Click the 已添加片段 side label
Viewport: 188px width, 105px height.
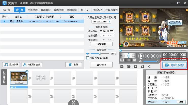(4, 77)
